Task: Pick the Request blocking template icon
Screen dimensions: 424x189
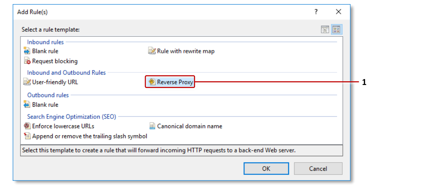Action: click(27, 61)
